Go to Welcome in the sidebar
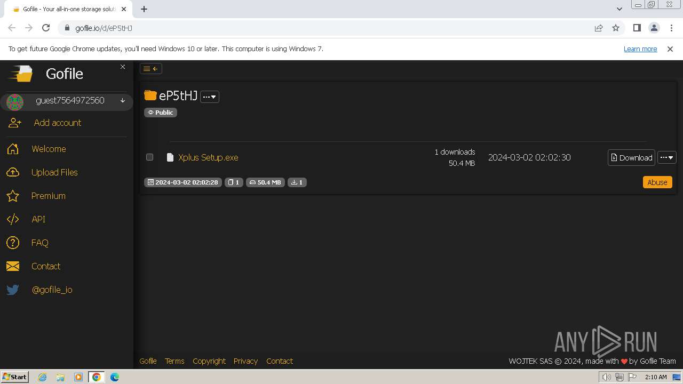 pyautogui.click(x=49, y=149)
